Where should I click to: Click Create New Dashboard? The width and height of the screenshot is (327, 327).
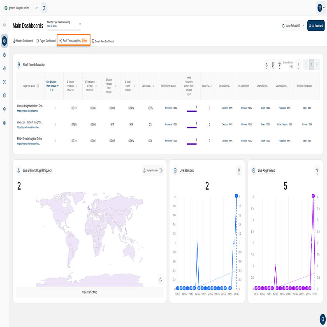103,41
